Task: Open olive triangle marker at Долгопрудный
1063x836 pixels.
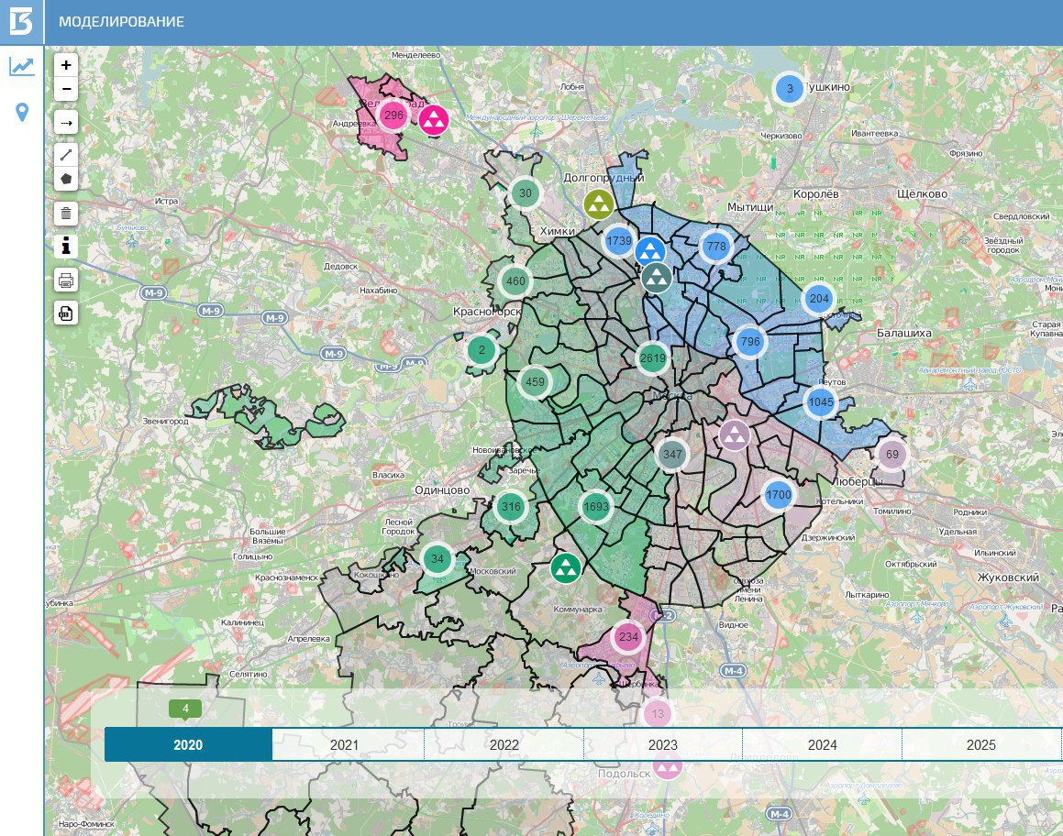Action: pyautogui.click(x=599, y=203)
